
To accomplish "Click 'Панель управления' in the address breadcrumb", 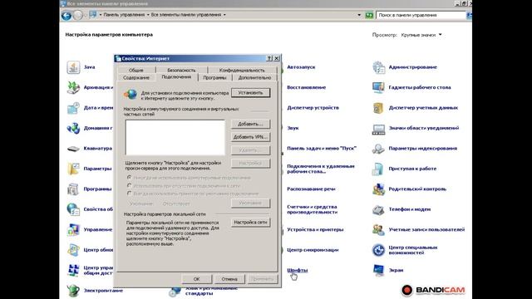I will click(124, 15).
